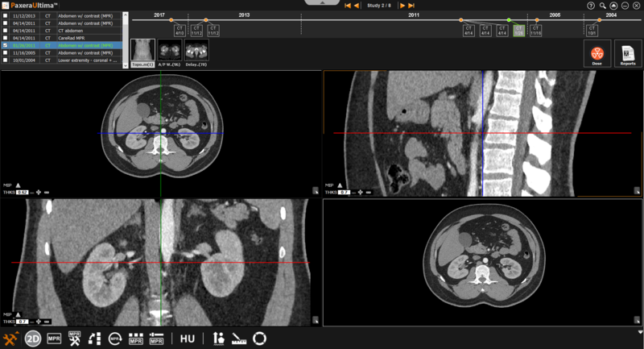Select the HU measurement tool

[x=187, y=339]
